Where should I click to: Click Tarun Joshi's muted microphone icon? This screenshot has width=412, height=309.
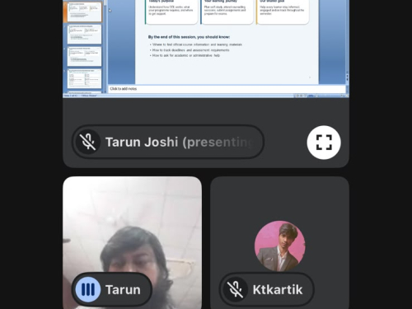click(88, 142)
